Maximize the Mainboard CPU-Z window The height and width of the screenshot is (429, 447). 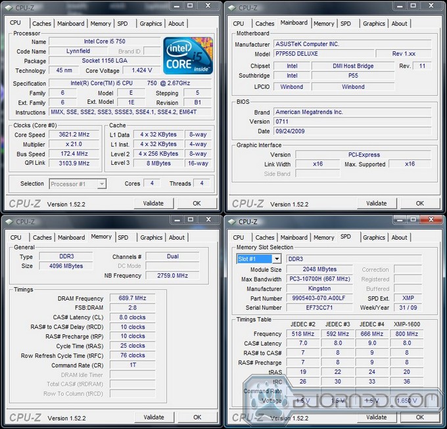click(413, 6)
